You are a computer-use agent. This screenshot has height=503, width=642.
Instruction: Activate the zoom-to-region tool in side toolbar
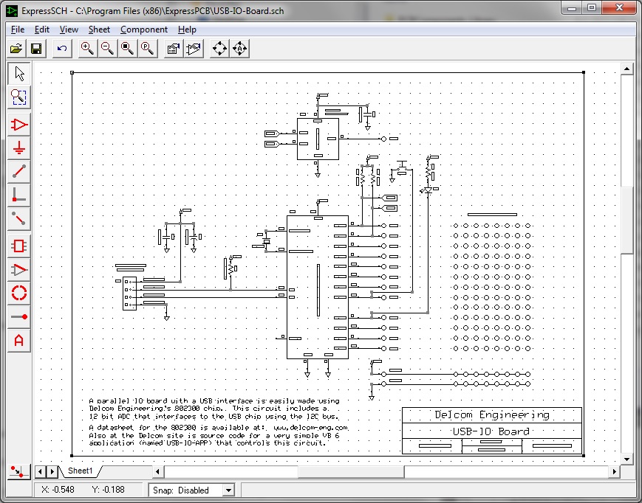click(x=18, y=97)
